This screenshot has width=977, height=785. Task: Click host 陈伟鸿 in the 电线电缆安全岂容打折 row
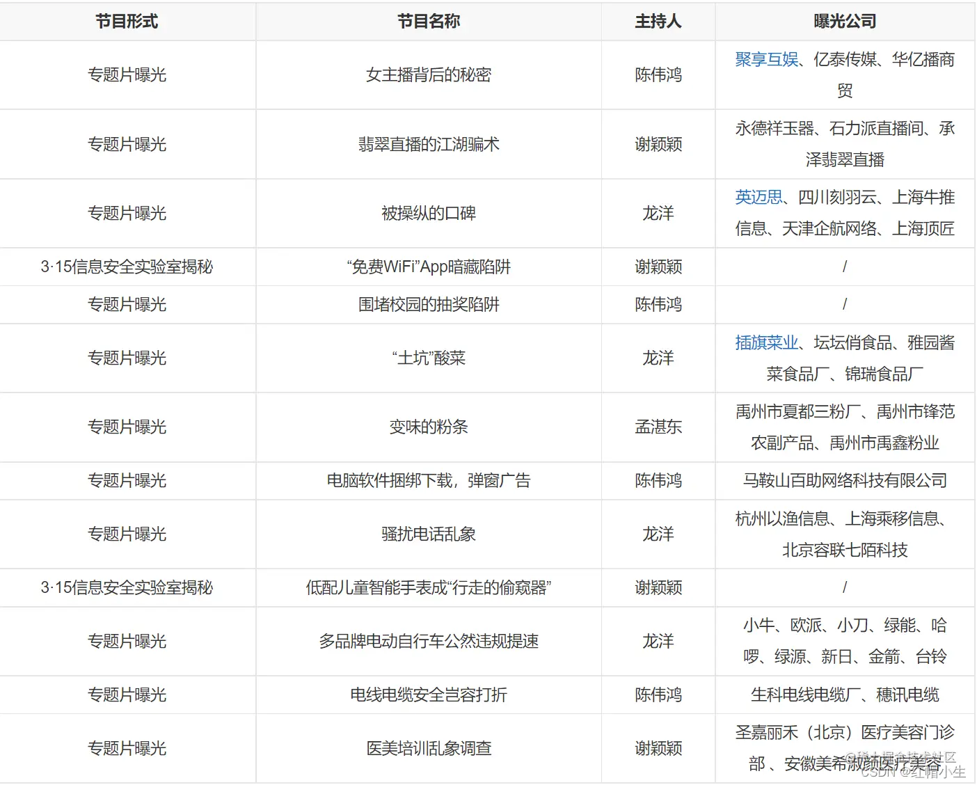[x=658, y=695]
